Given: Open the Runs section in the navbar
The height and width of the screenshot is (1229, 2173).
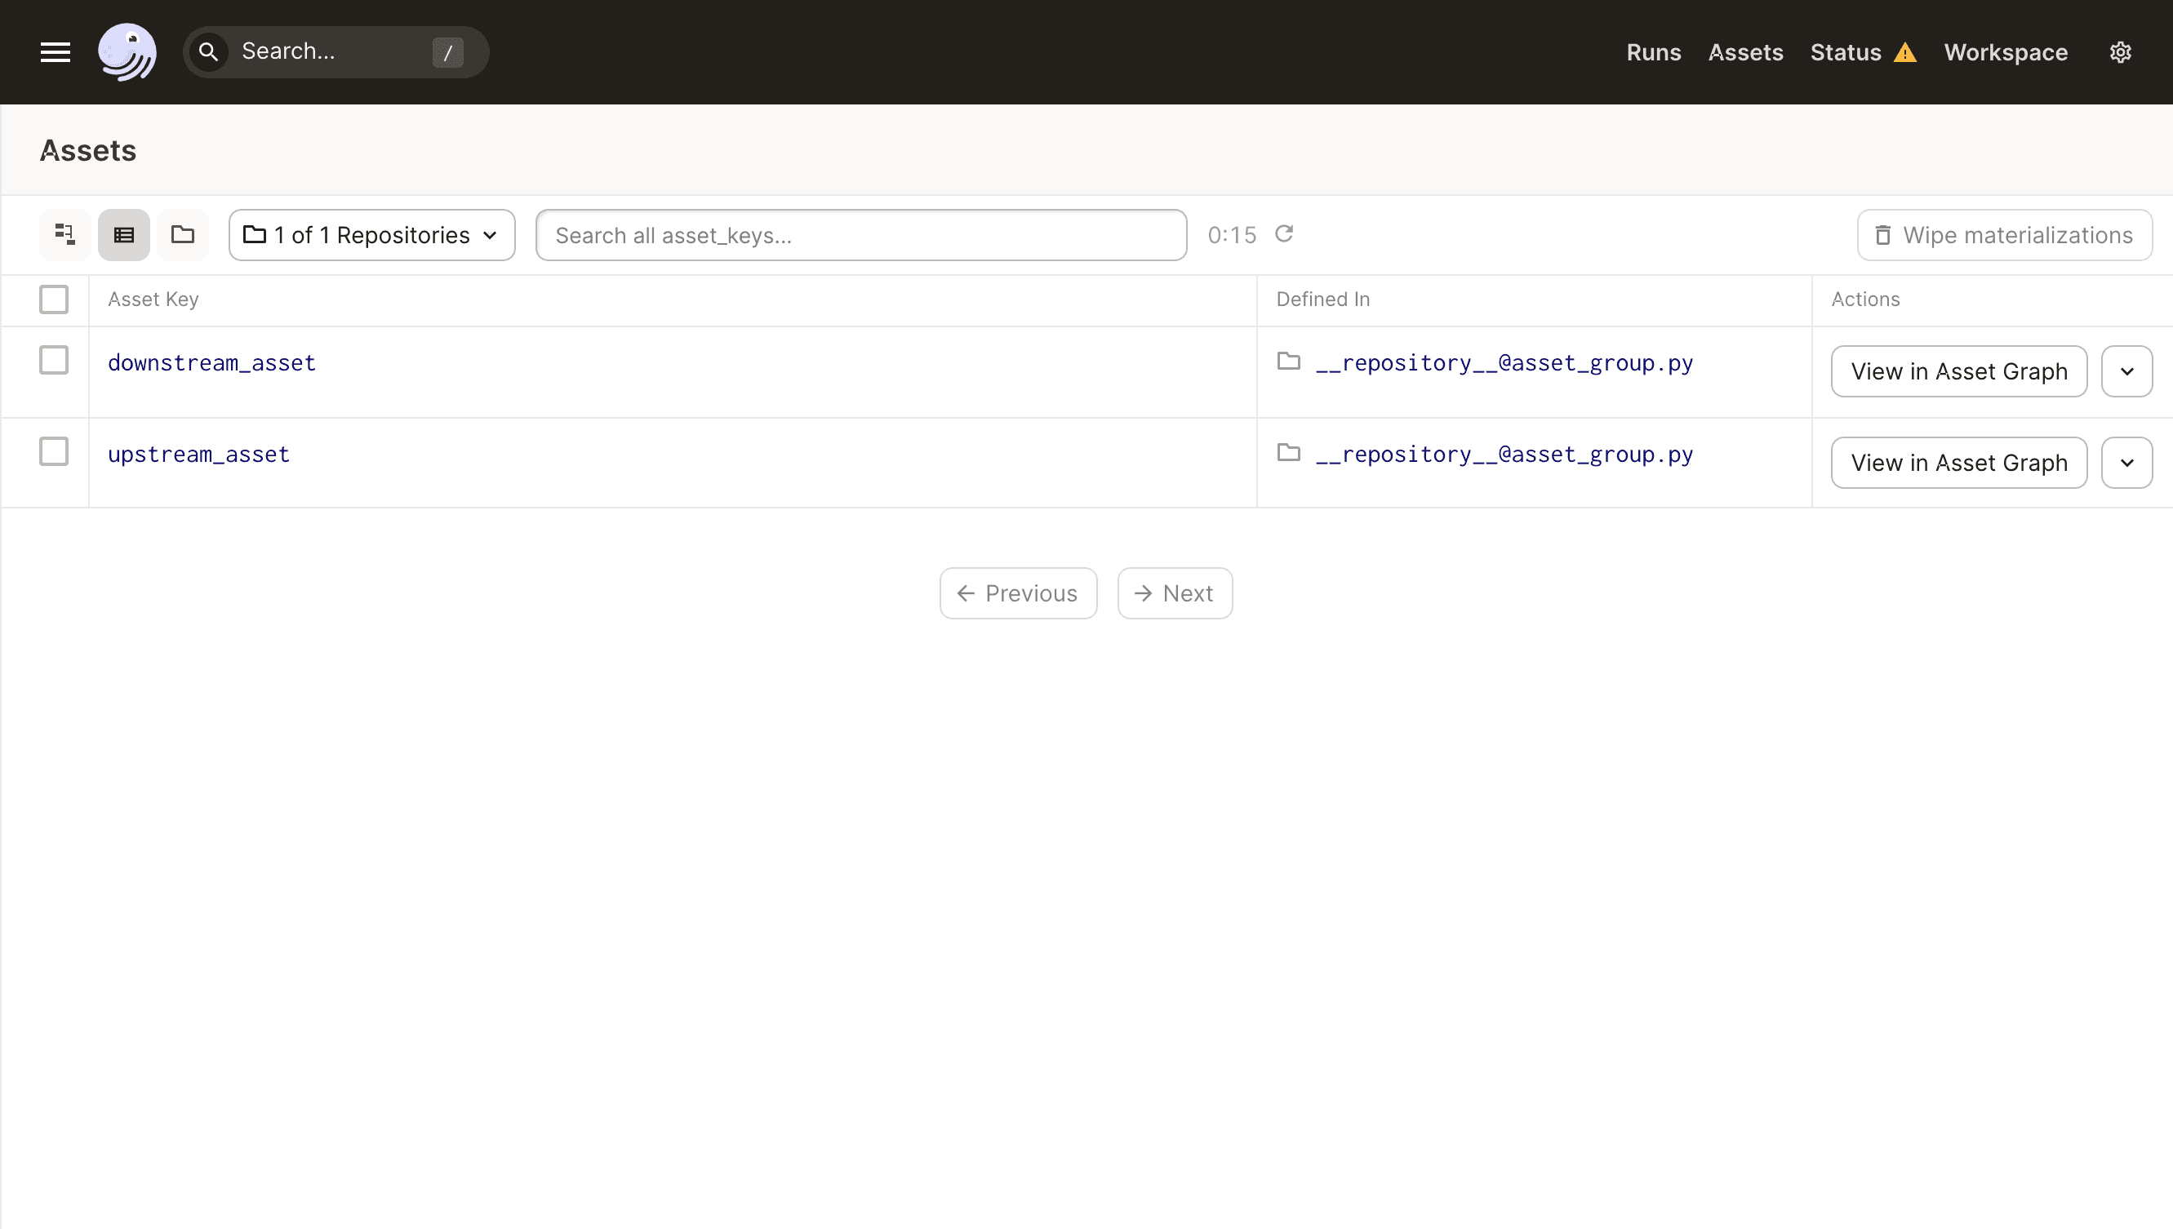Looking at the screenshot, I should [x=1653, y=51].
